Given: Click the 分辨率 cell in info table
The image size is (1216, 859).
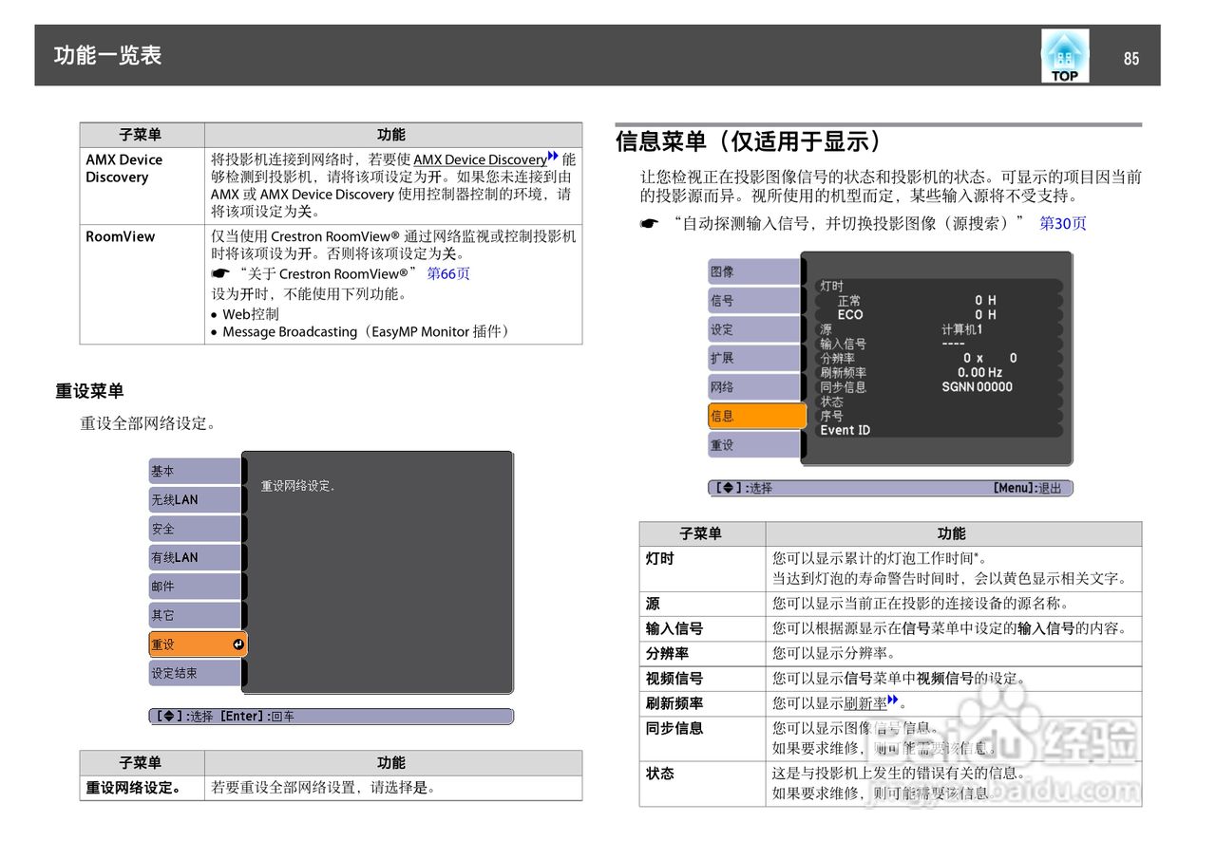Looking at the screenshot, I should 702,653.
